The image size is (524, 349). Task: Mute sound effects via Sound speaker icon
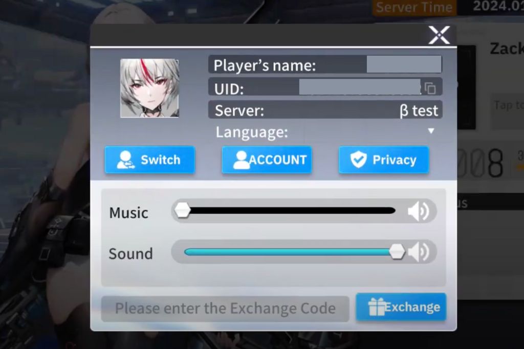pyautogui.click(x=419, y=252)
